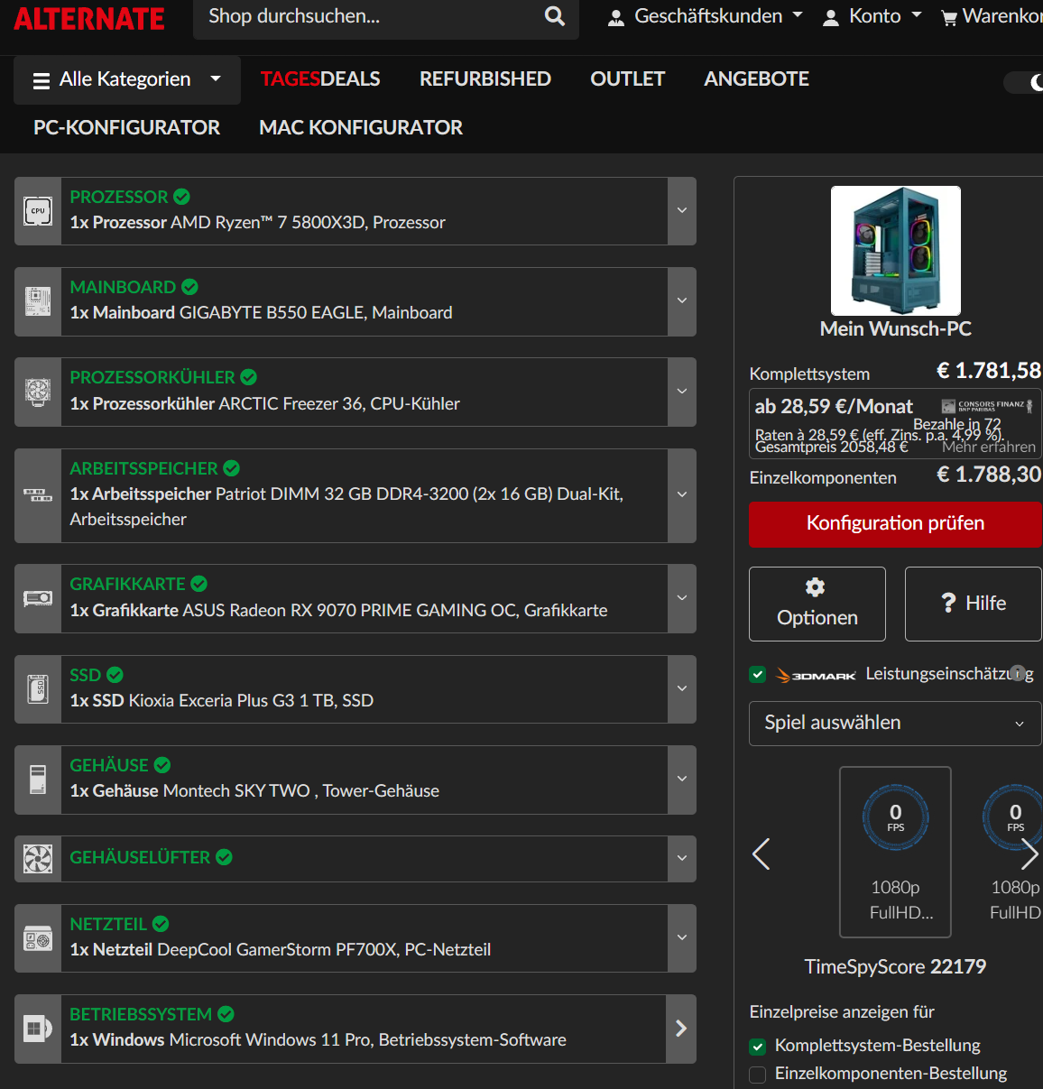Click the Prozessor CPU icon
Viewport: 1043px width, 1089px height.
(38, 211)
